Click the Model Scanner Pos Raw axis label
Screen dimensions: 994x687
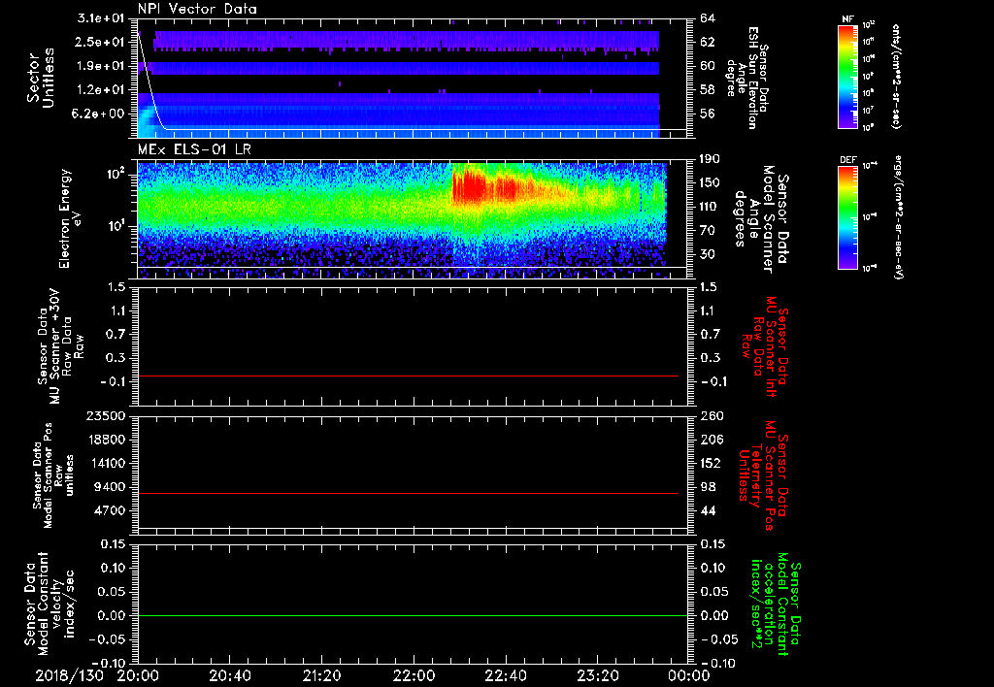(52, 474)
